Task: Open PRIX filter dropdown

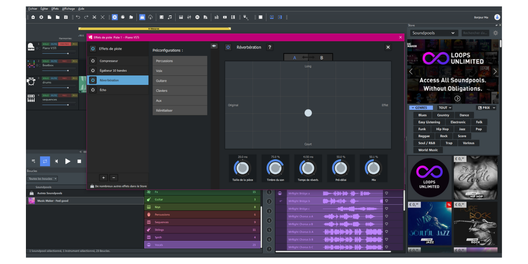Action: [x=487, y=108]
